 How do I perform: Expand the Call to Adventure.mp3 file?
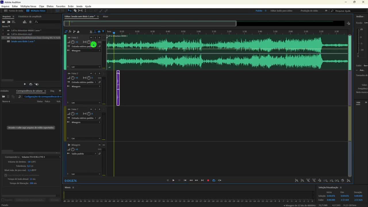(3, 34)
